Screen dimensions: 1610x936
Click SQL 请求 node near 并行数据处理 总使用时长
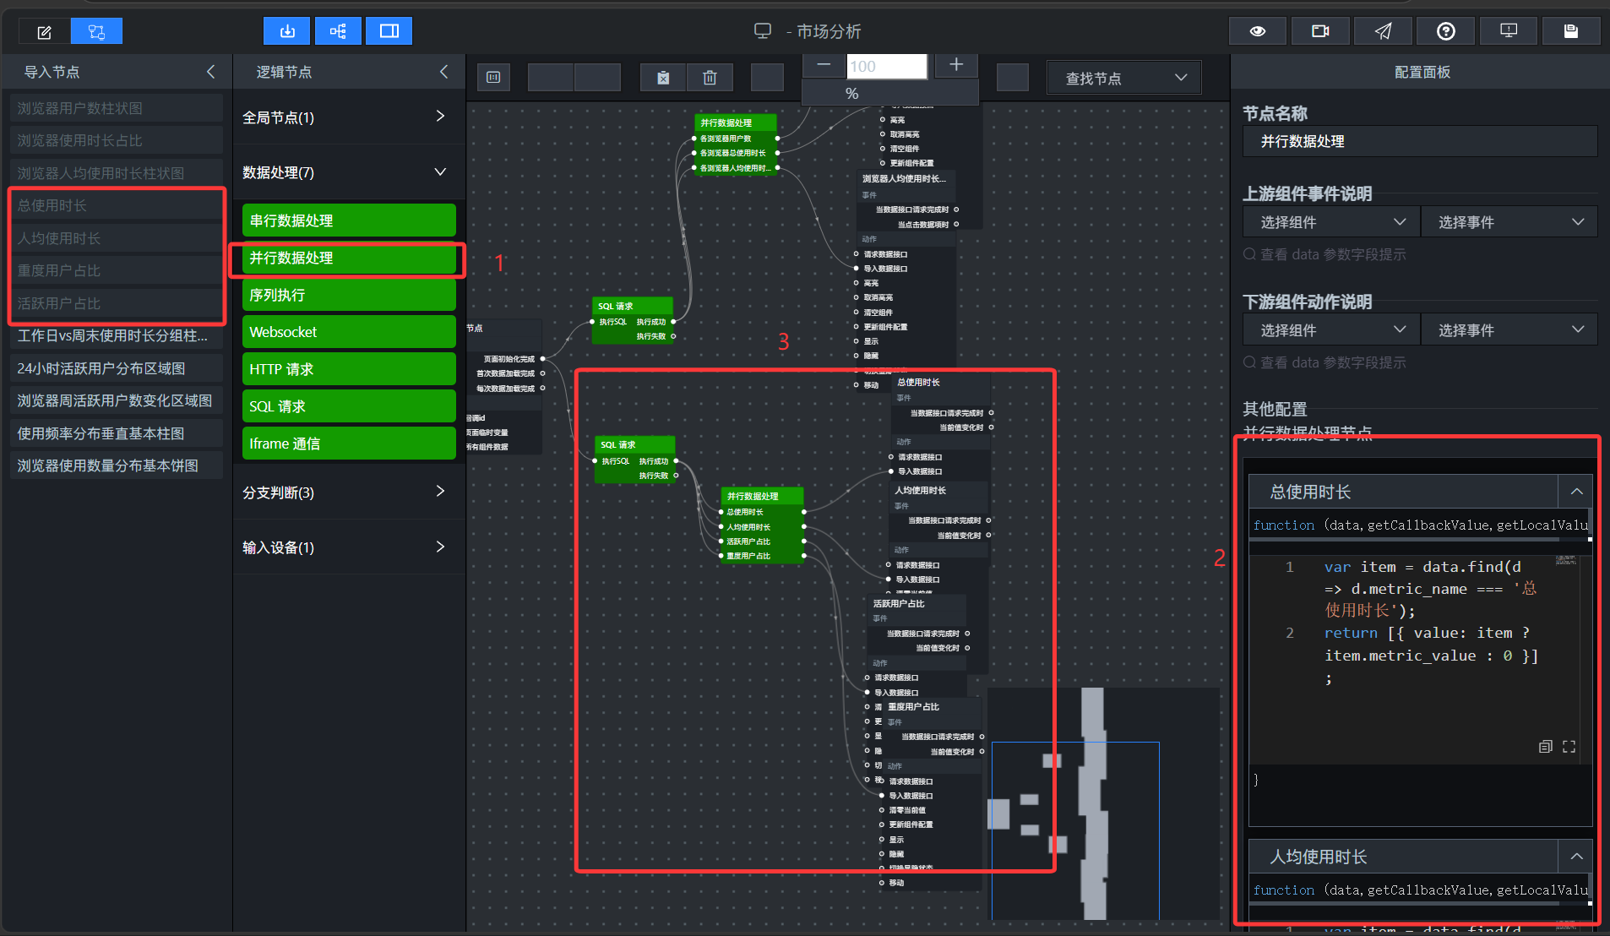[635, 460]
